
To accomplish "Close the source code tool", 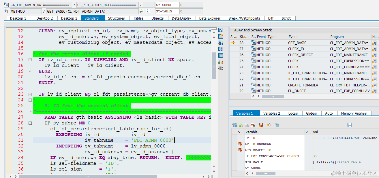I will coord(221,30).
